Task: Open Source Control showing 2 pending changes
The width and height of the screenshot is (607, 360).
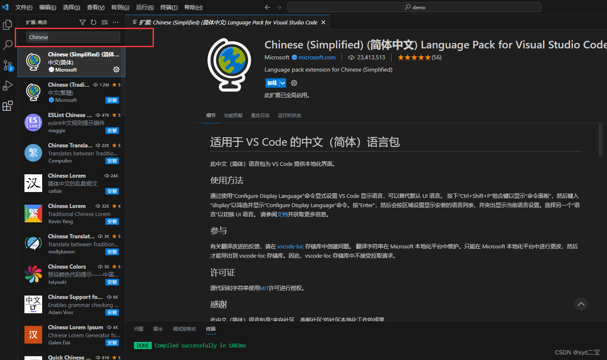Action: click(x=7, y=65)
